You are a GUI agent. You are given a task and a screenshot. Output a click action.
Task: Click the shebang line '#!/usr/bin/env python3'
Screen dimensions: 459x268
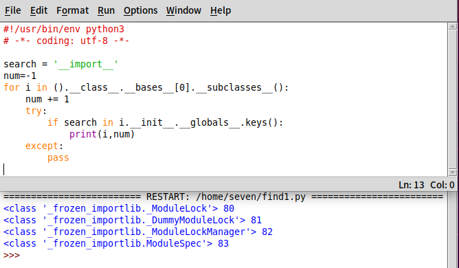[x=64, y=30]
